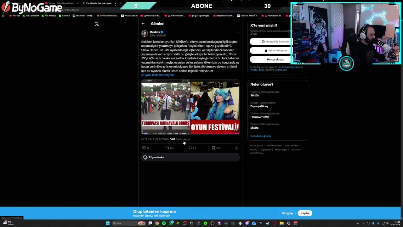
Task: Bookmark the post showing 148
Action: (213, 148)
